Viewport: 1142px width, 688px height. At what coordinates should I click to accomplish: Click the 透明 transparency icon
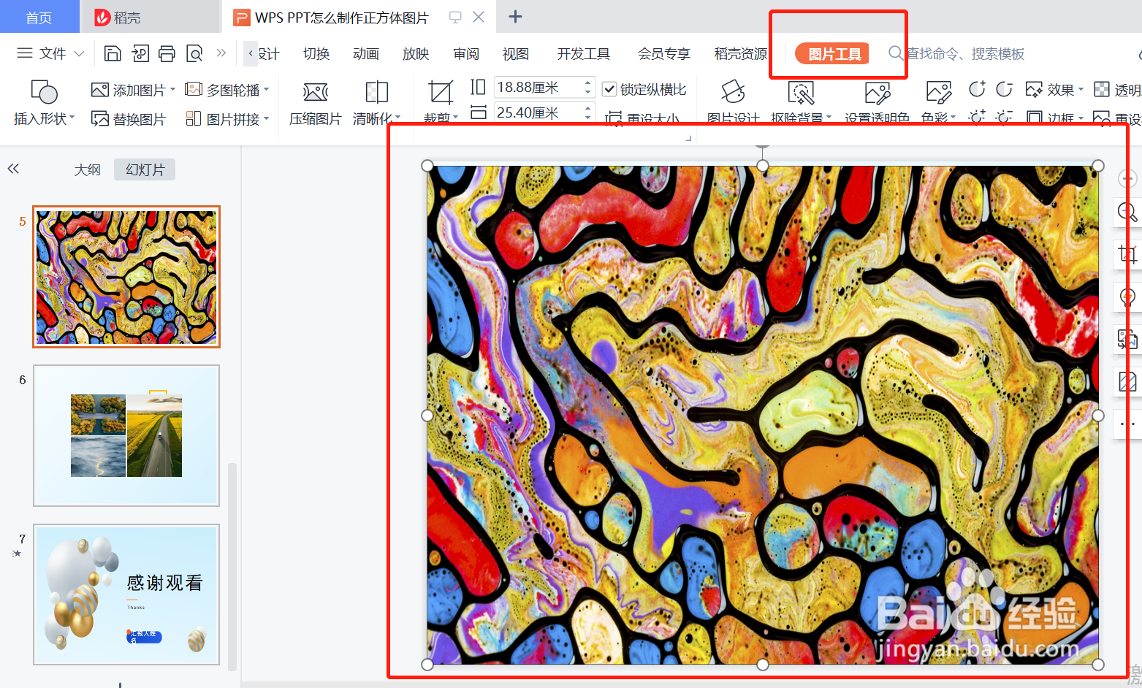point(1102,89)
